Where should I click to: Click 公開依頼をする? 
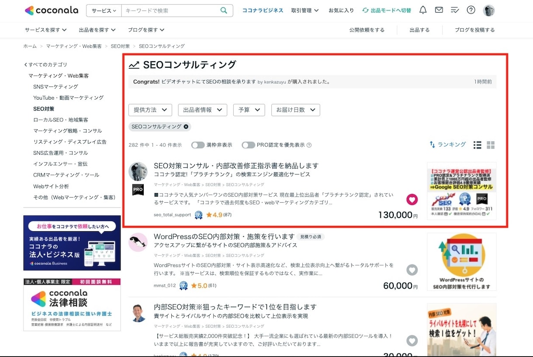point(367,30)
